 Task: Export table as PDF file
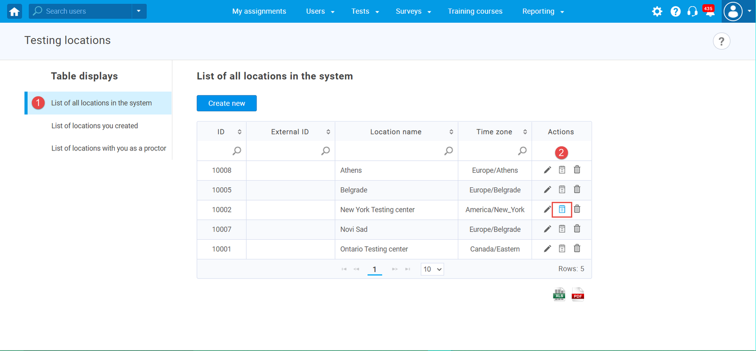[577, 294]
